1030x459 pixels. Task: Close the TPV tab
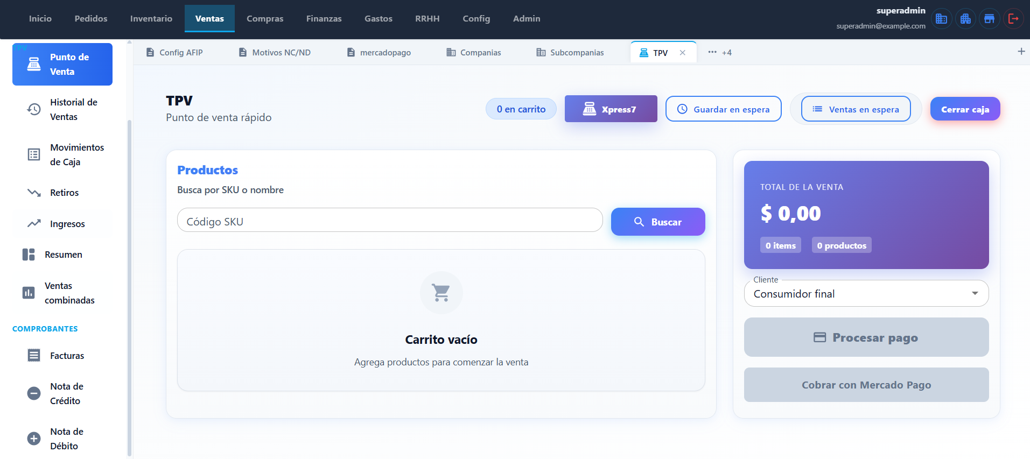(x=682, y=53)
